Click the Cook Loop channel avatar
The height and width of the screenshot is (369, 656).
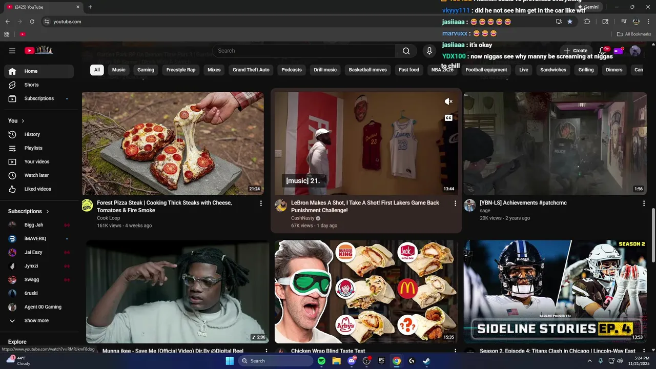pos(88,206)
